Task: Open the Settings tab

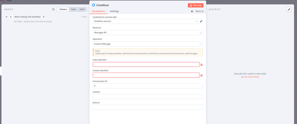Action: (x=114, y=11)
